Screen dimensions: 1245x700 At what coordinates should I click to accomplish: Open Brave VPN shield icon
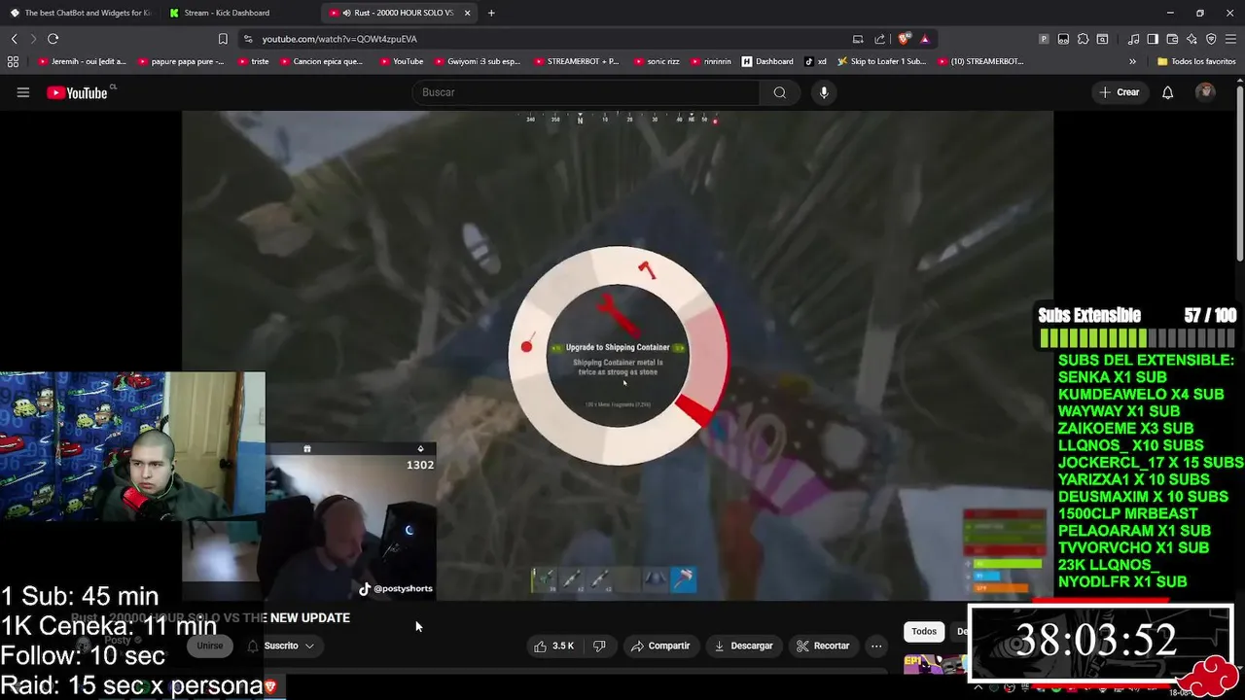(x=1211, y=39)
